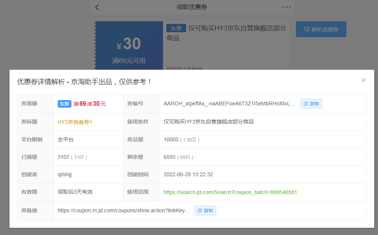Click the 平台限制 label cell
Screen dimensions: 378x235
point(35,139)
